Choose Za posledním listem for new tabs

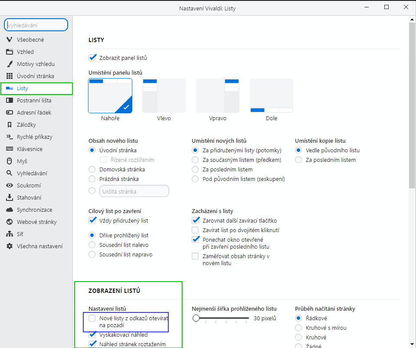coord(195,169)
